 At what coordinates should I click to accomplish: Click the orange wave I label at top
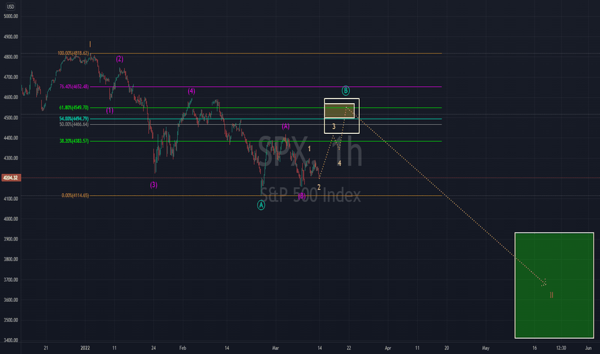tap(90, 44)
